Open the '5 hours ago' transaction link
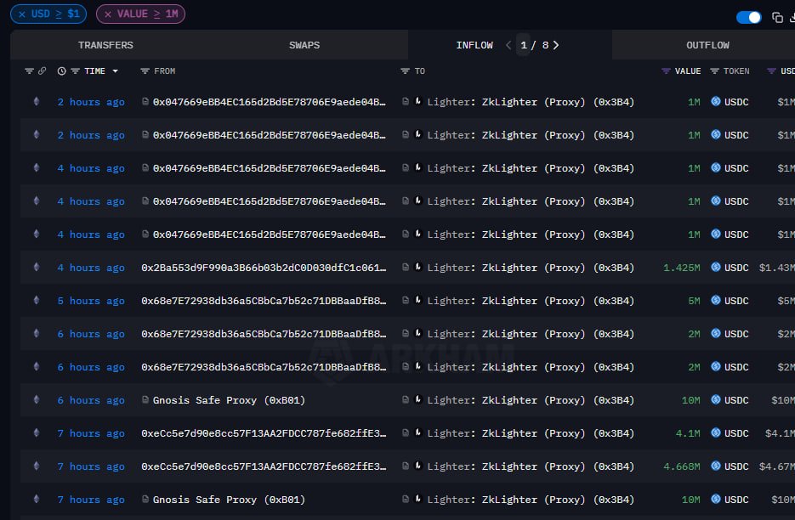 point(91,301)
